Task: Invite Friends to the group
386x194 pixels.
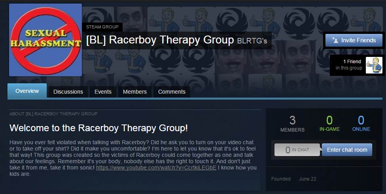Action: pyautogui.click(x=354, y=40)
